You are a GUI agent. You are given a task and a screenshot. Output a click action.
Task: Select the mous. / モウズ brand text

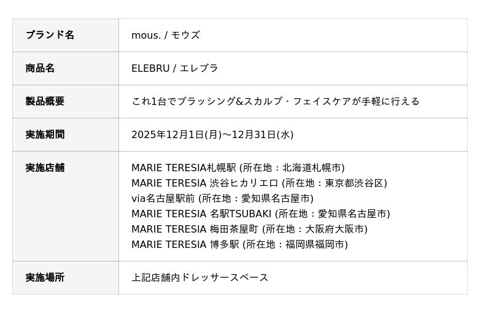click(166, 35)
